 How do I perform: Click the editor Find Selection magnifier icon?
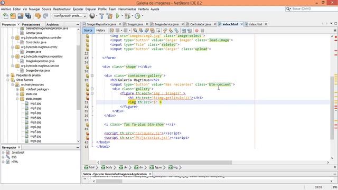tap(135, 31)
